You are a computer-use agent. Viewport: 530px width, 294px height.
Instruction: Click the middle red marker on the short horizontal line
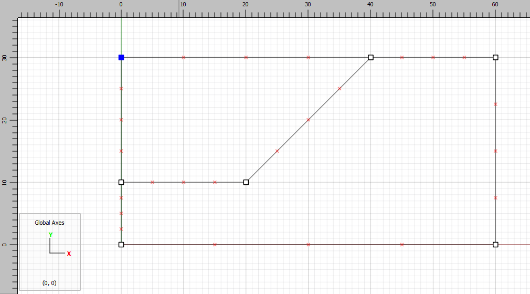(x=184, y=182)
